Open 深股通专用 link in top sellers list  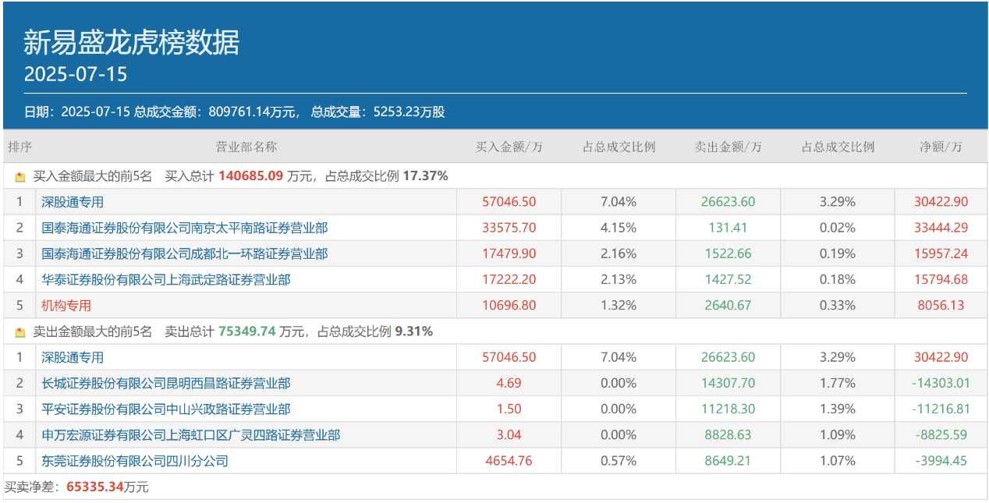tap(73, 357)
